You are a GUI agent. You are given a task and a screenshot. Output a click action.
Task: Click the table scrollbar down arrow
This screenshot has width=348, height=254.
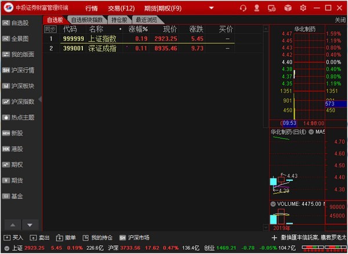click(x=266, y=227)
